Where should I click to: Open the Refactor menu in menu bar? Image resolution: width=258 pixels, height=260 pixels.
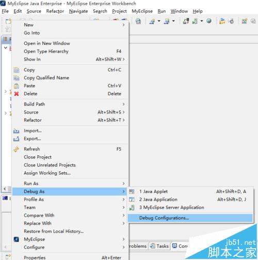(55, 11)
